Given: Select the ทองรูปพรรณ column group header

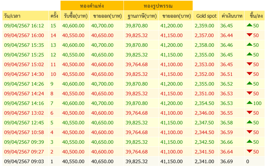Looking at the screenshot, I should [158, 6].
